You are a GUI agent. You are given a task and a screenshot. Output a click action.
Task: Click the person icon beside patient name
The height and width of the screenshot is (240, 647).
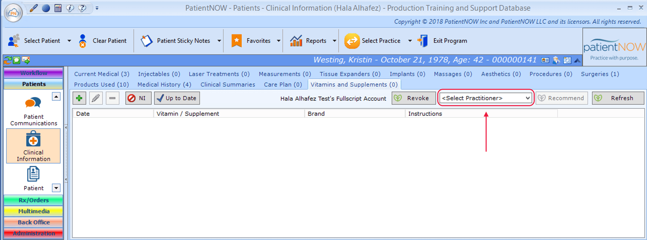556,60
